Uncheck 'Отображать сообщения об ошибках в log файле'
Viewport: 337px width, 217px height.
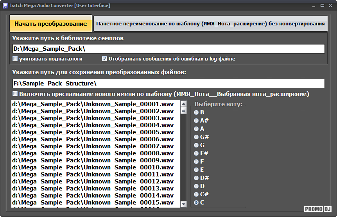click(x=104, y=59)
